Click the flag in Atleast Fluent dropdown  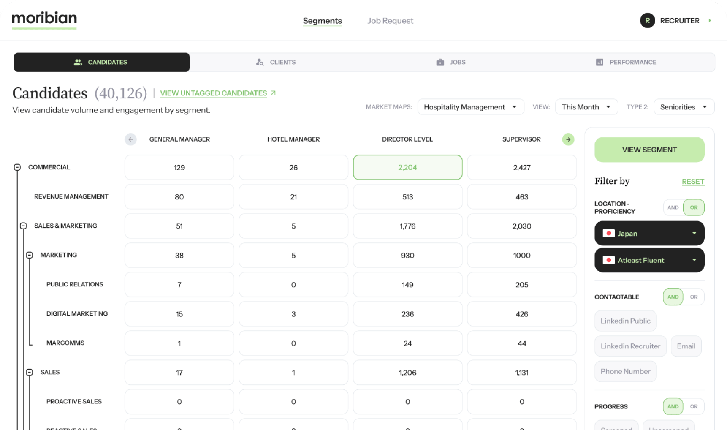pyautogui.click(x=608, y=260)
